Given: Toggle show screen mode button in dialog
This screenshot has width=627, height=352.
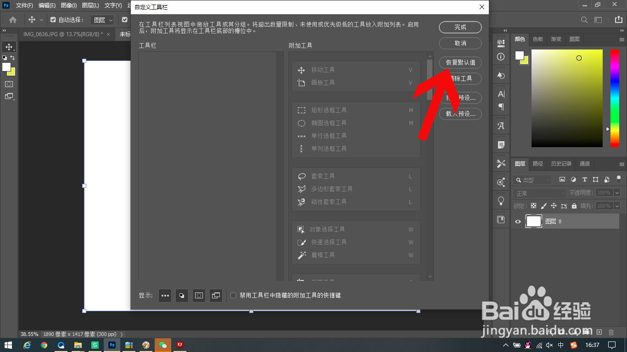Looking at the screenshot, I should point(216,296).
